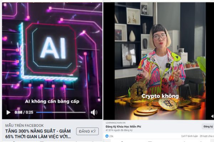Open the Đăng Ký Khóa Học Miễn Phí headline
Image resolution: width=214 pixels, height=142 pixels.
tap(123, 126)
